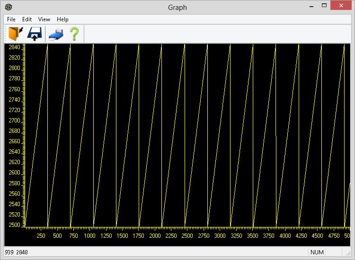This screenshot has height=260, width=355.
Task: Click the application icon in title bar
Action: (x=9, y=7)
